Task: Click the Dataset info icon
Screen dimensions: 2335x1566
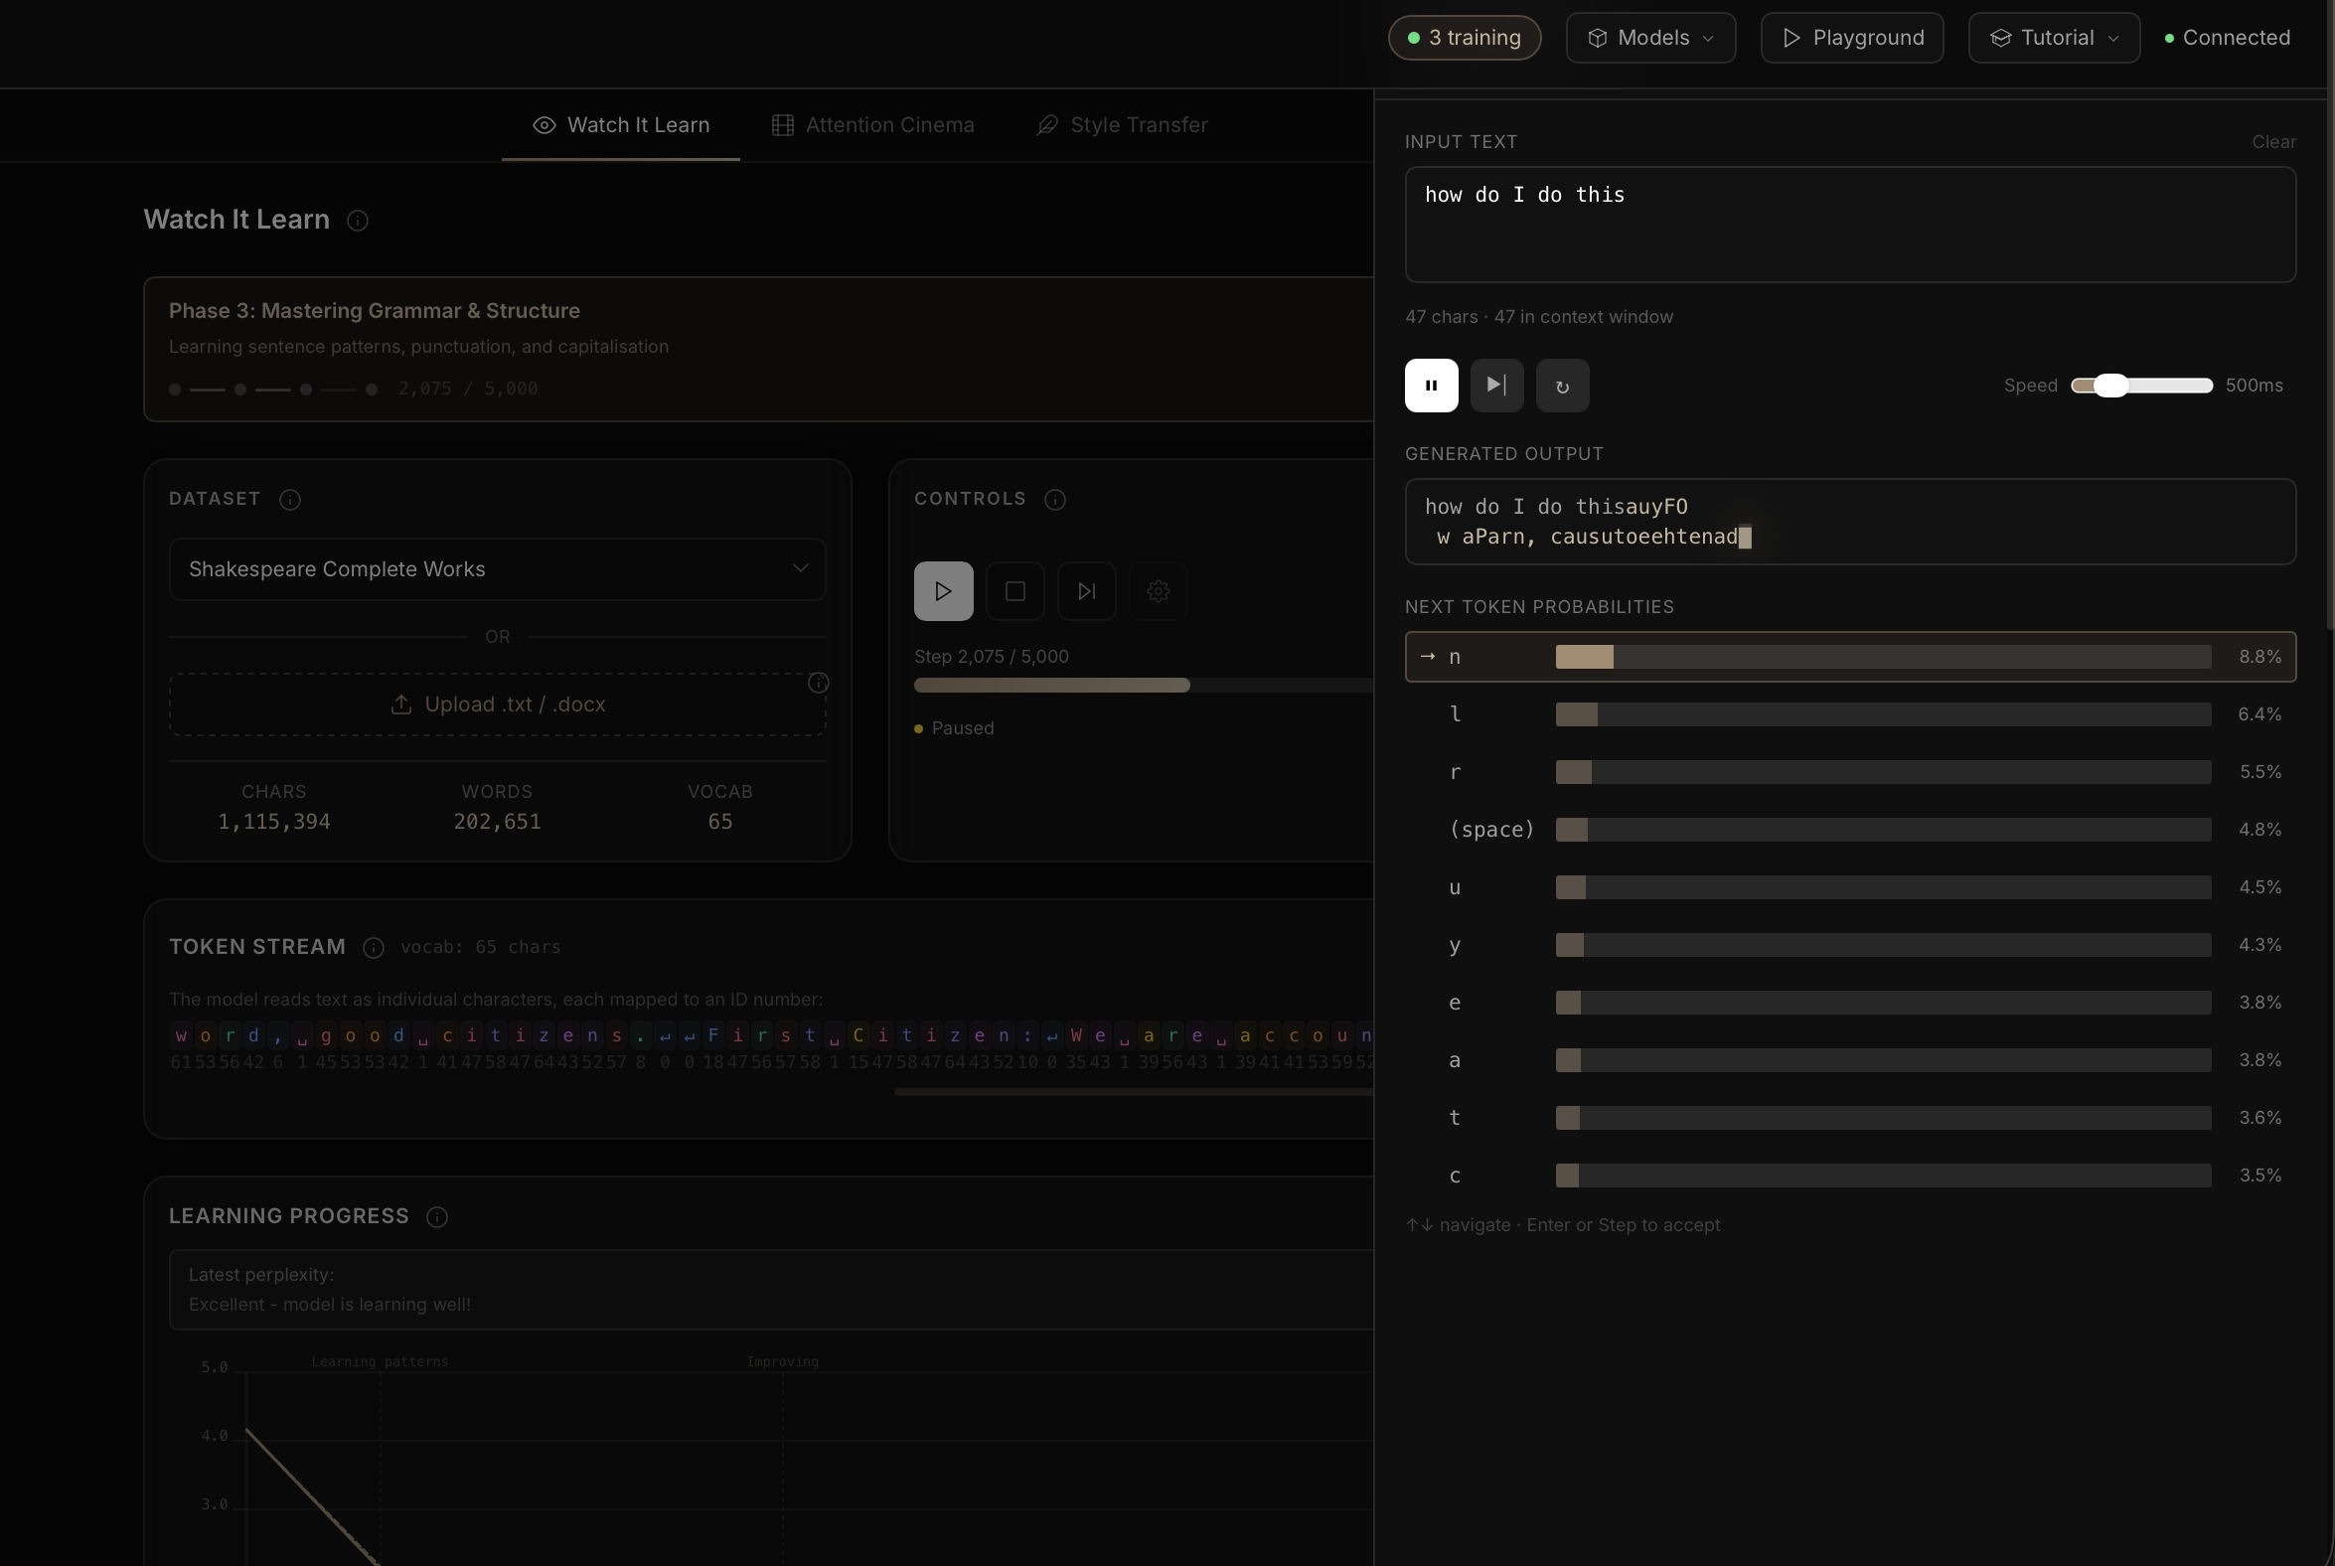Action: pos(289,500)
